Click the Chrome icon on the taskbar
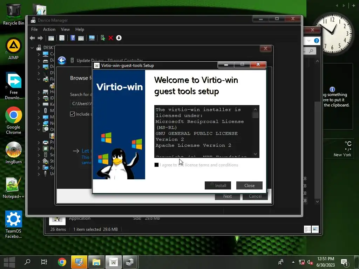This screenshot has height=269, width=359. click(x=62, y=262)
